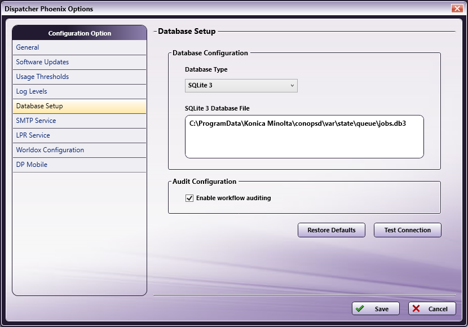Save the options
468x327 pixels.
(376, 308)
